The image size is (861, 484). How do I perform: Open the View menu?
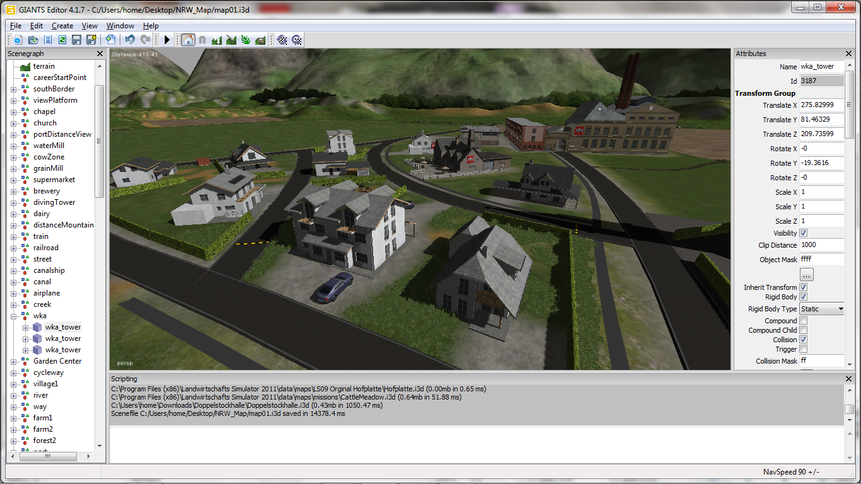coord(90,26)
